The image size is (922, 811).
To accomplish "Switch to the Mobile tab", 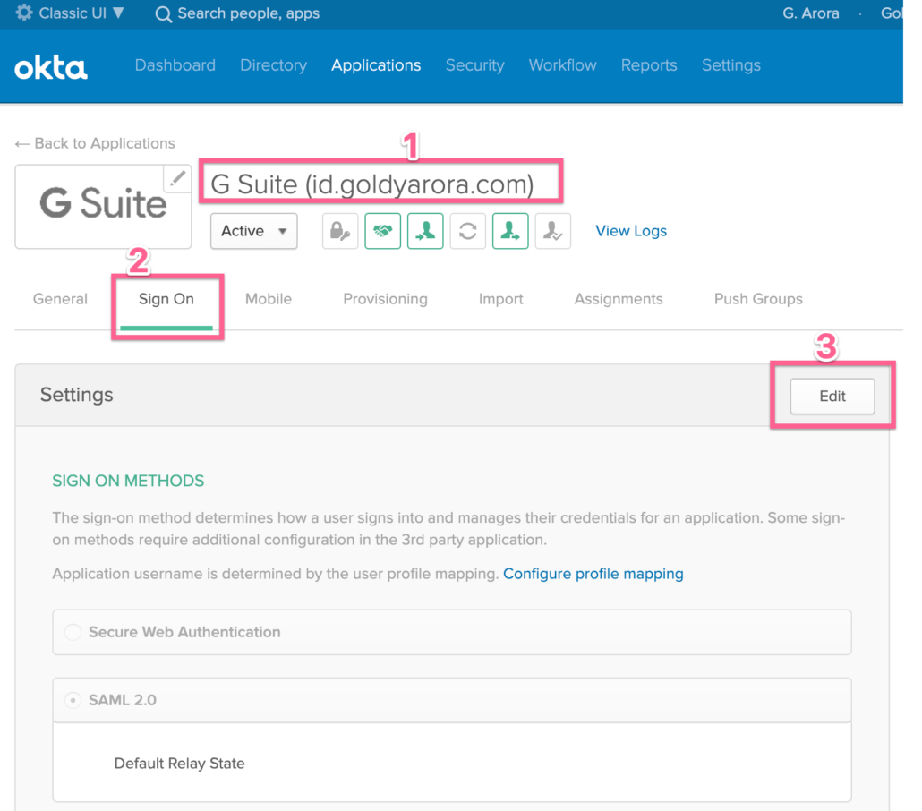I will pos(269,299).
